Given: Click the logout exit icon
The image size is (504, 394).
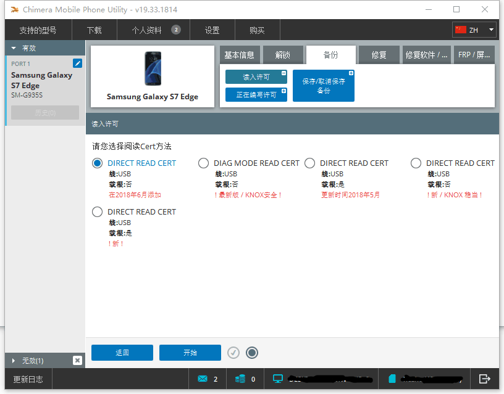Looking at the screenshot, I should [x=484, y=379].
